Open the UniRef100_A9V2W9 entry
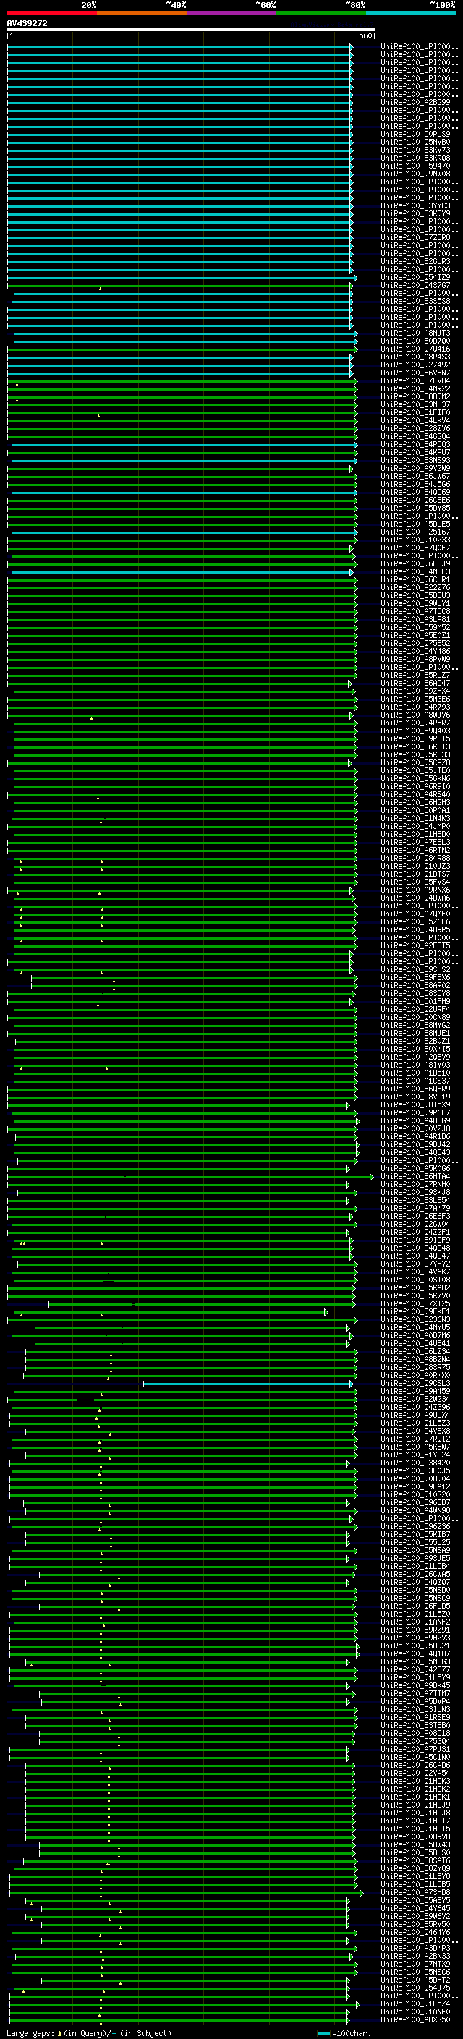This screenshot has width=463, height=2039. (415, 469)
